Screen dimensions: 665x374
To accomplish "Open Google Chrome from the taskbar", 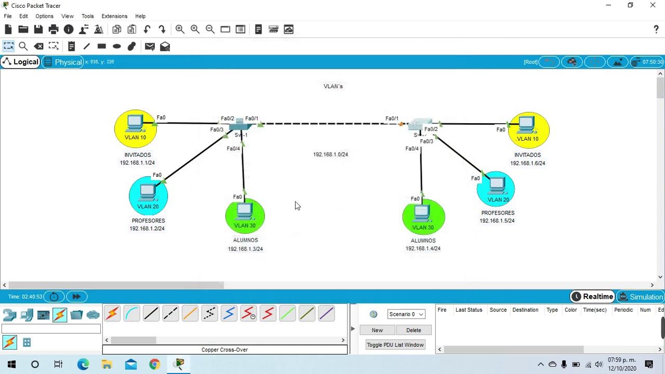I will pos(155,365).
